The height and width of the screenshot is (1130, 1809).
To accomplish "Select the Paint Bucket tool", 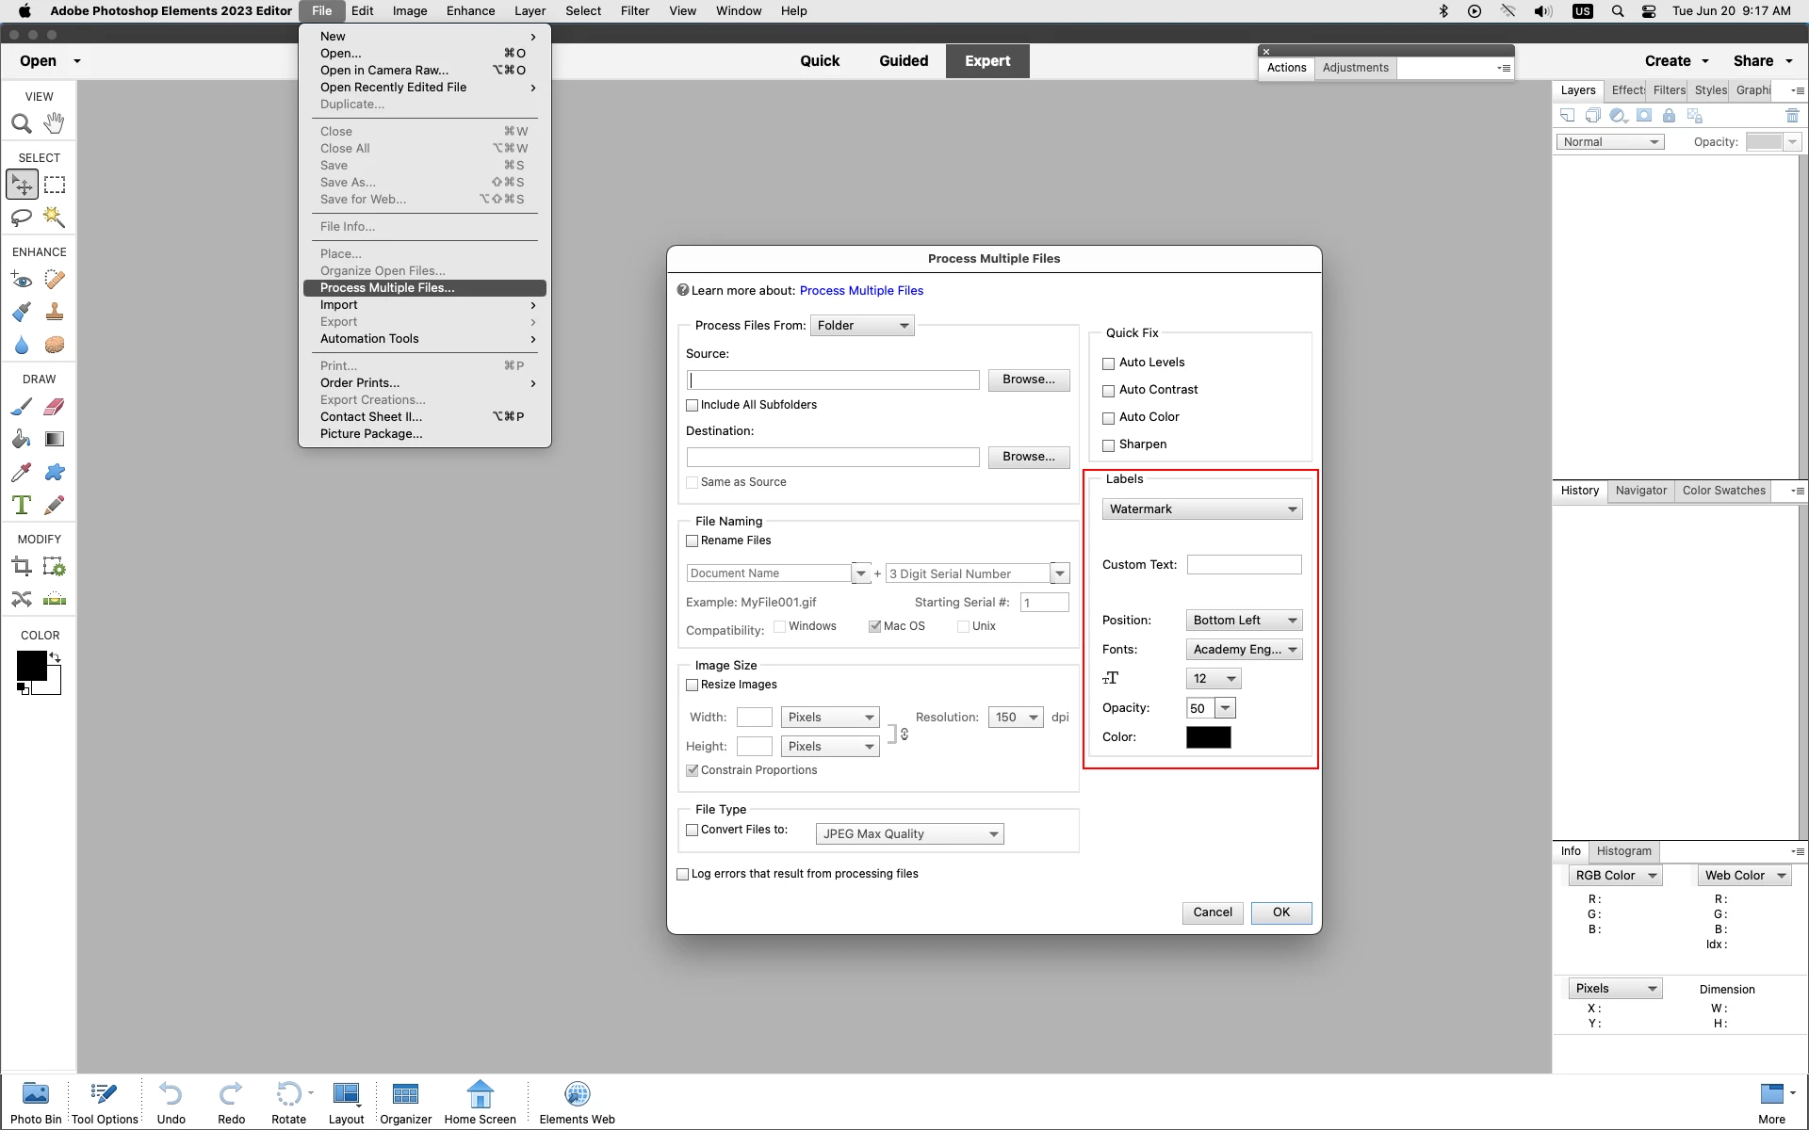I will [x=22, y=439].
